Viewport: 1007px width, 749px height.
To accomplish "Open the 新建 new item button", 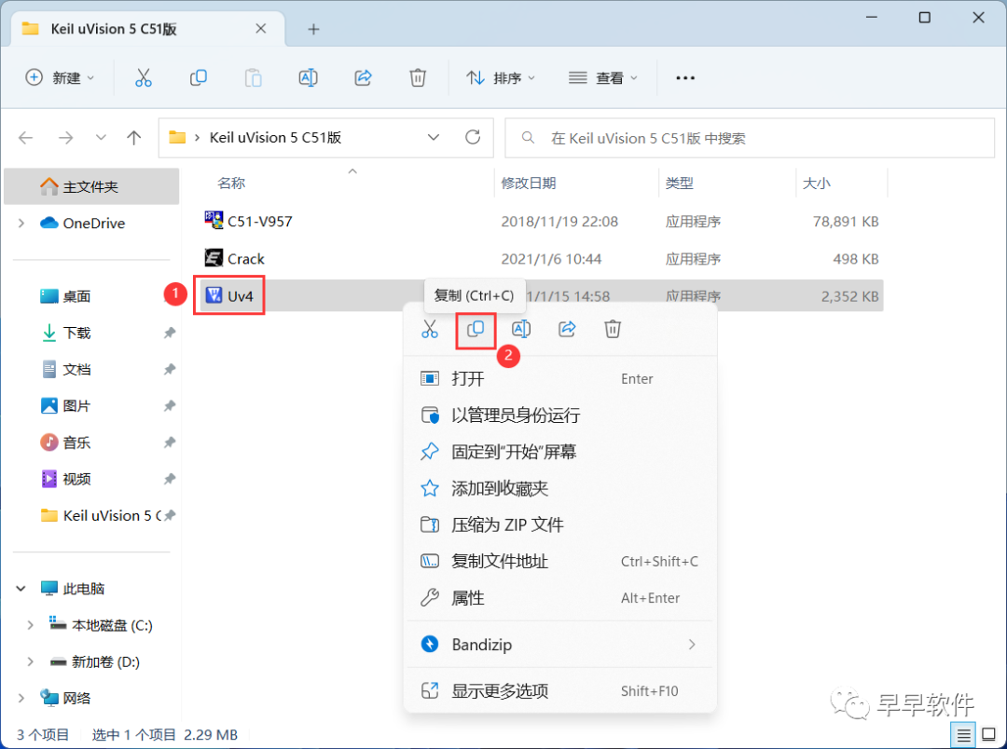I will click(60, 78).
